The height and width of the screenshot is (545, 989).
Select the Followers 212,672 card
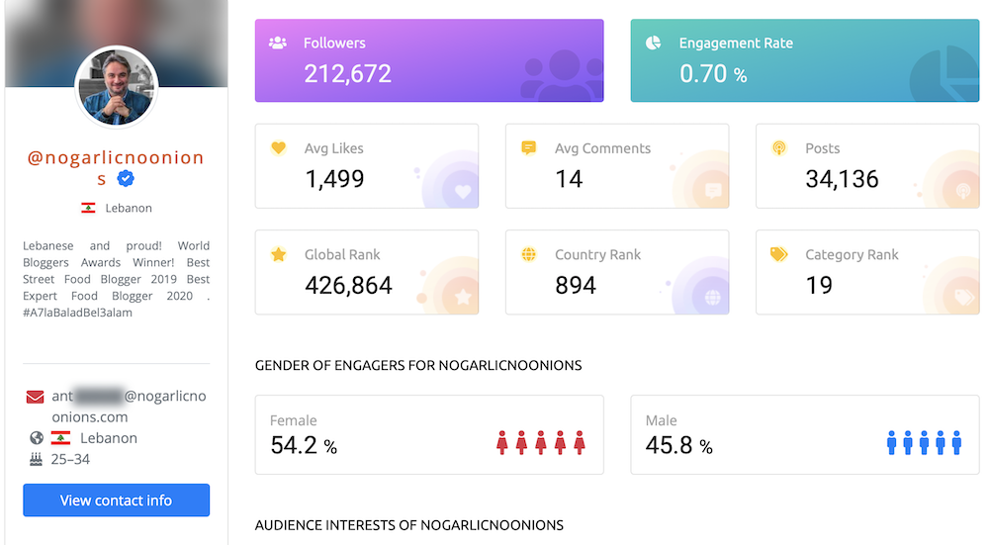click(x=429, y=60)
